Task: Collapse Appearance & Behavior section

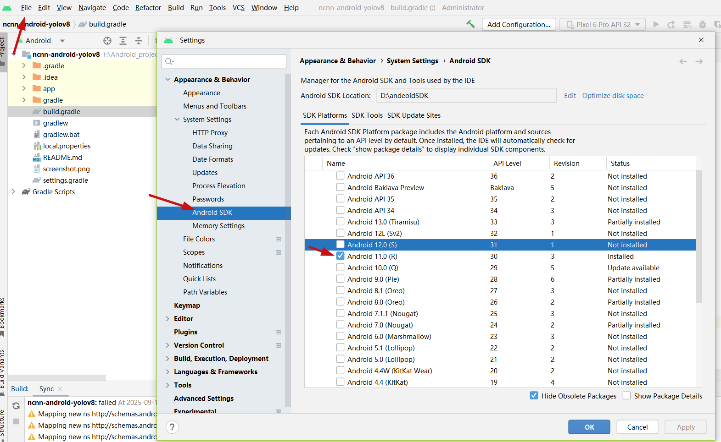Action: pyautogui.click(x=168, y=80)
